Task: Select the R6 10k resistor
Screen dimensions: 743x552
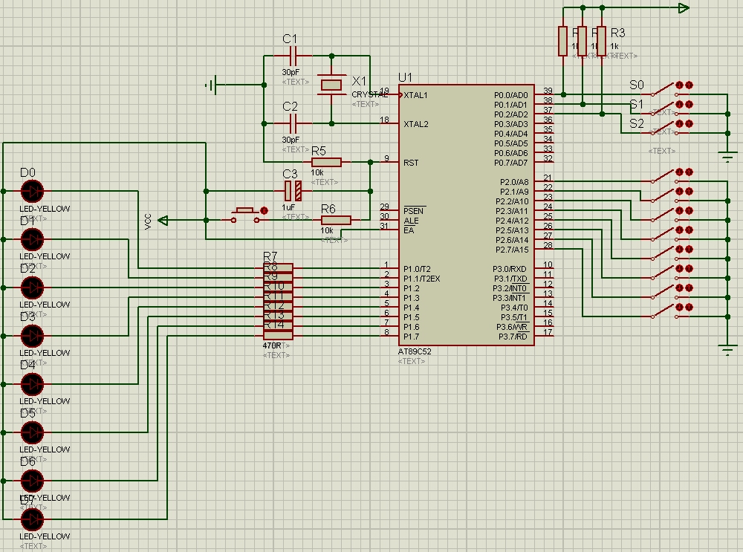Action: coord(336,220)
